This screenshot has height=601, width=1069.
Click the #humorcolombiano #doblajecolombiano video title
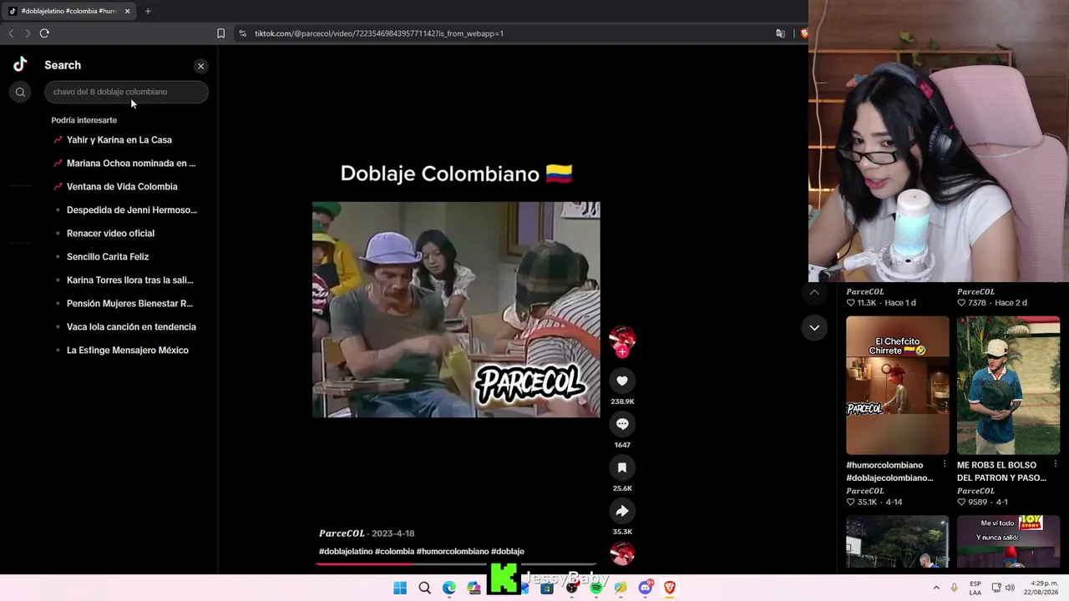tap(889, 472)
